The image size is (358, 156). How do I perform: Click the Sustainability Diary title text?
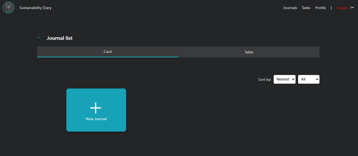pyautogui.click(x=35, y=8)
